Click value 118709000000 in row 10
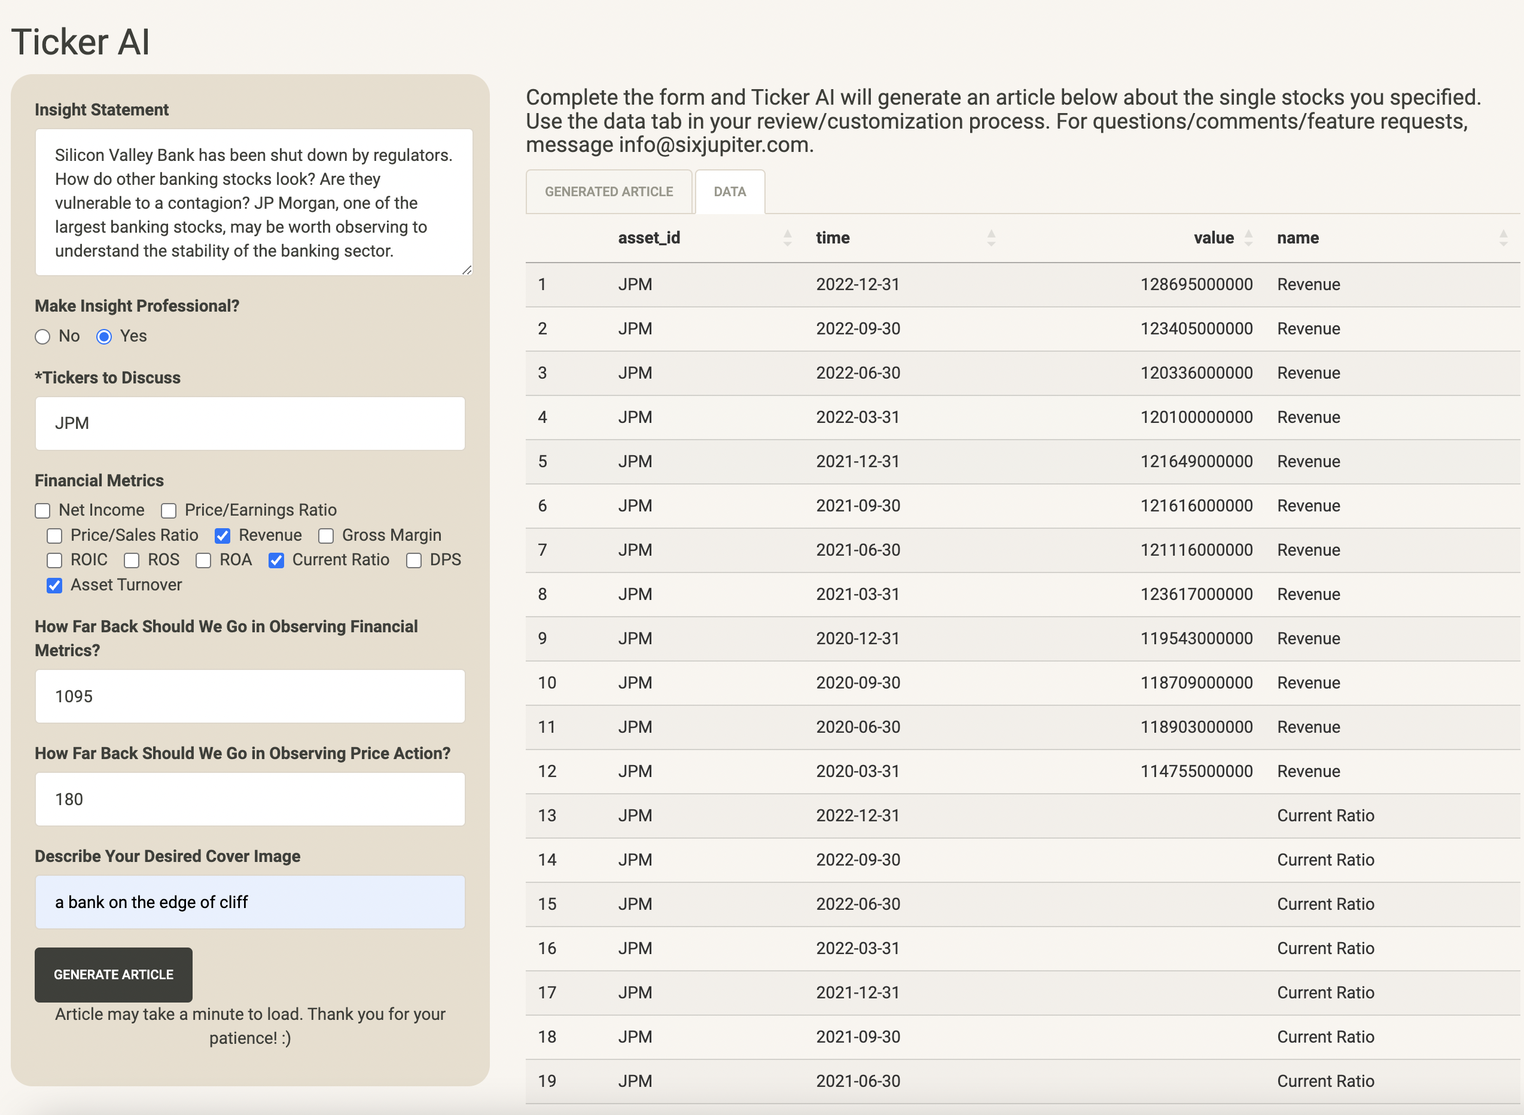1524x1115 pixels. pyautogui.click(x=1197, y=683)
